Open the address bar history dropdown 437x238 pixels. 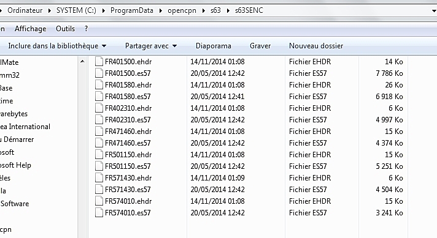point(434,11)
